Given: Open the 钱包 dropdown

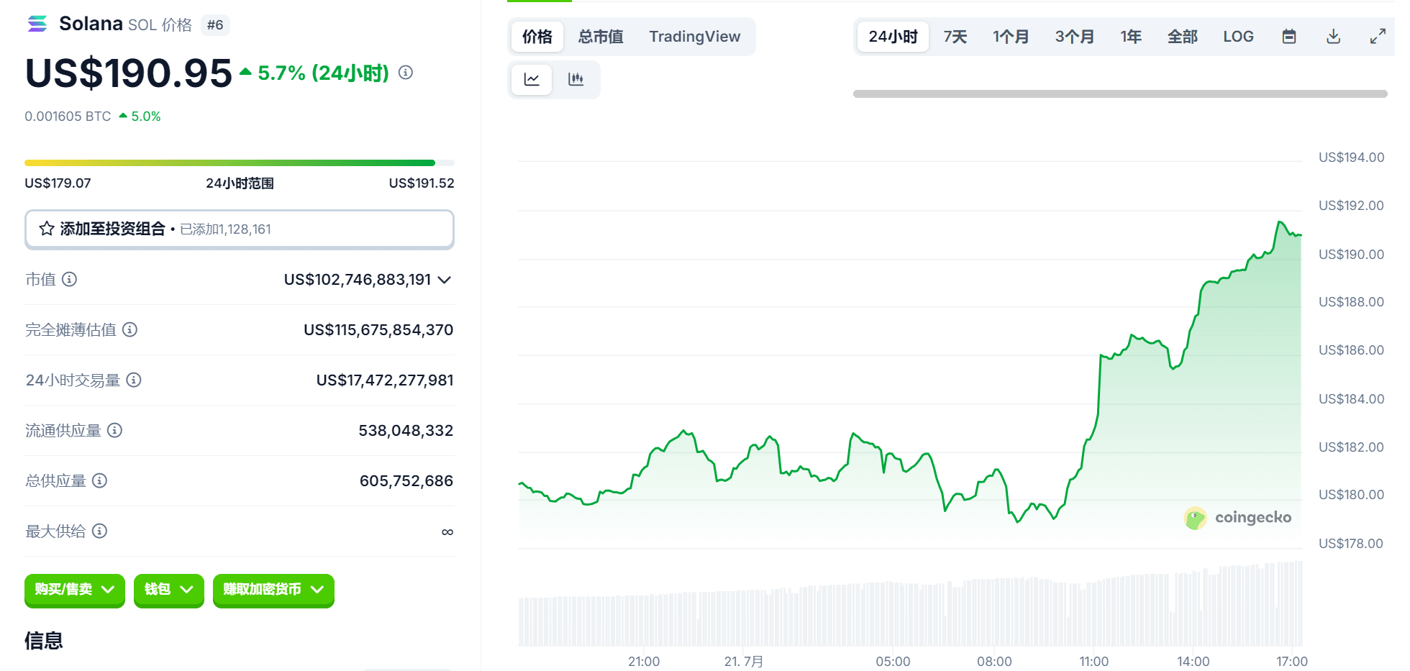Looking at the screenshot, I should click(x=169, y=590).
